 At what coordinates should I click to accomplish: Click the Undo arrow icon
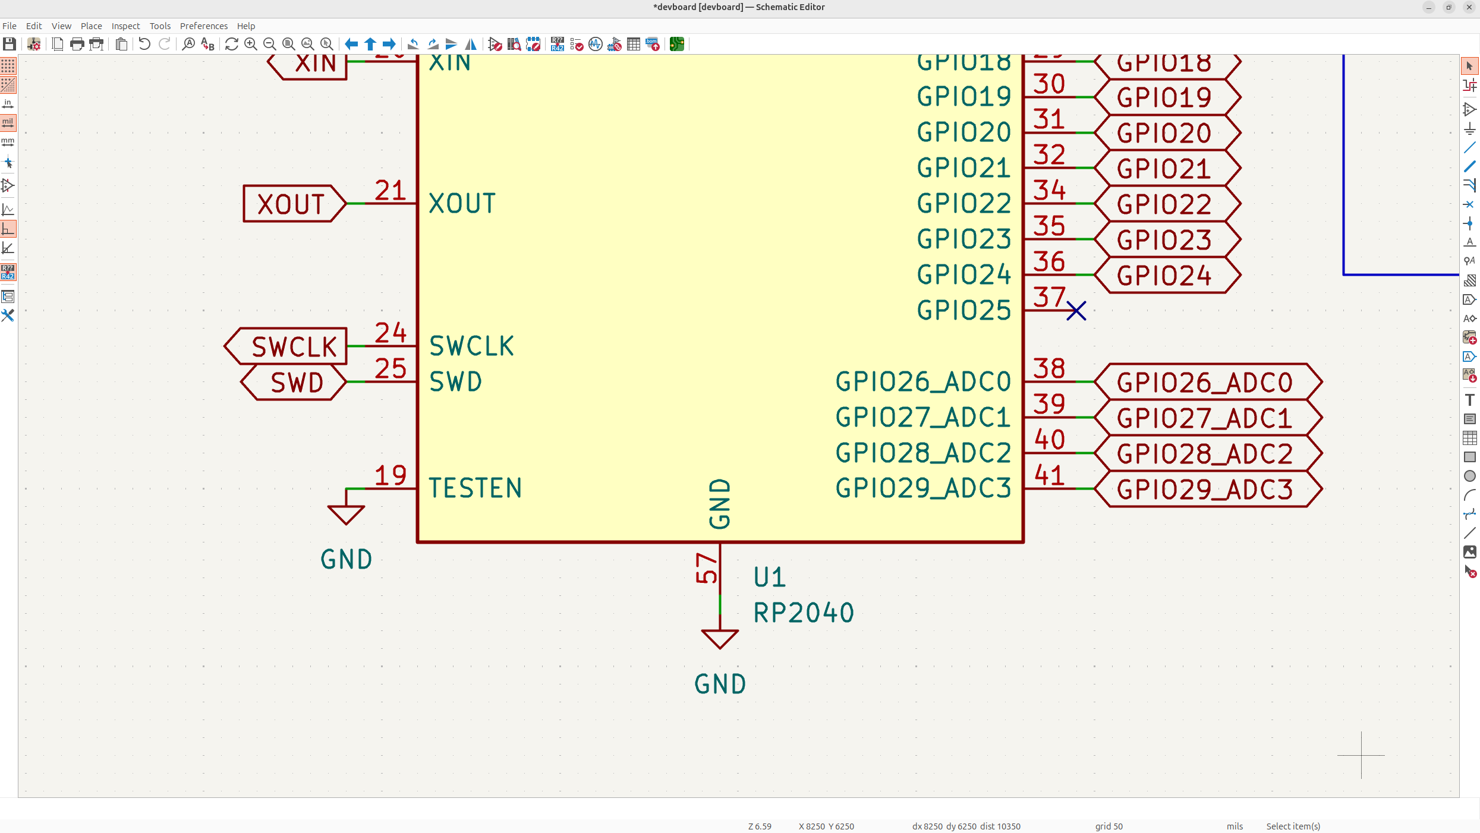[144, 44]
